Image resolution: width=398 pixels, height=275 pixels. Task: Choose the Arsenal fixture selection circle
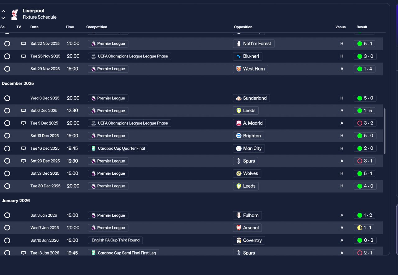(7, 228)
